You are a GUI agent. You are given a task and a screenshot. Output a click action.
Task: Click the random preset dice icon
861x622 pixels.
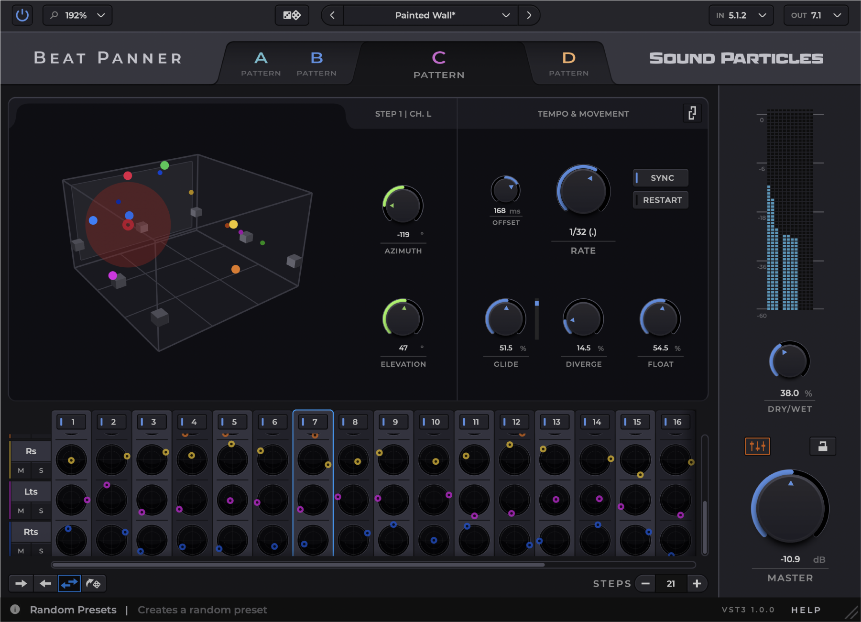coord(292,15)
